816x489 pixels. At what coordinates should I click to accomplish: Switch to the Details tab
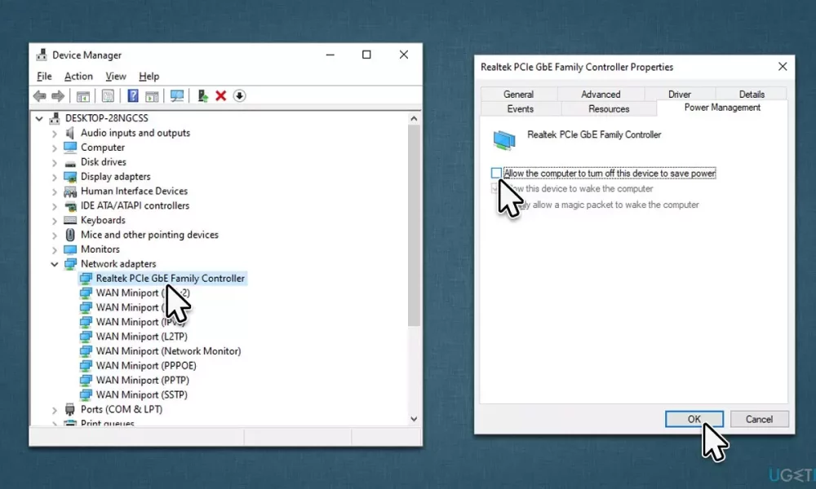(752, 94)
